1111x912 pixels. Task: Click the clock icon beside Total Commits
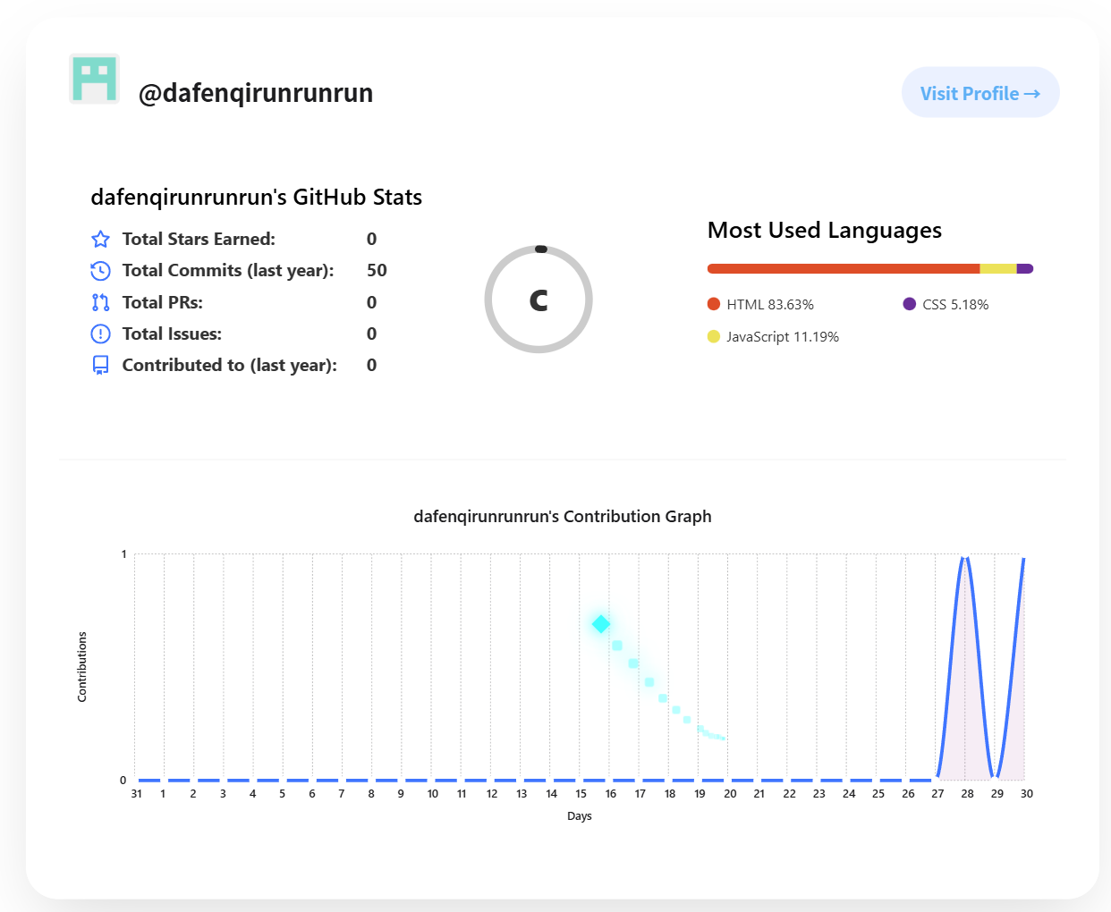[101, 270]
